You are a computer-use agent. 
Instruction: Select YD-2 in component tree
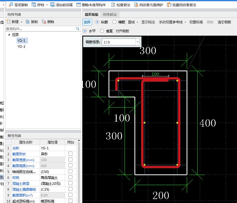(21, 46)
